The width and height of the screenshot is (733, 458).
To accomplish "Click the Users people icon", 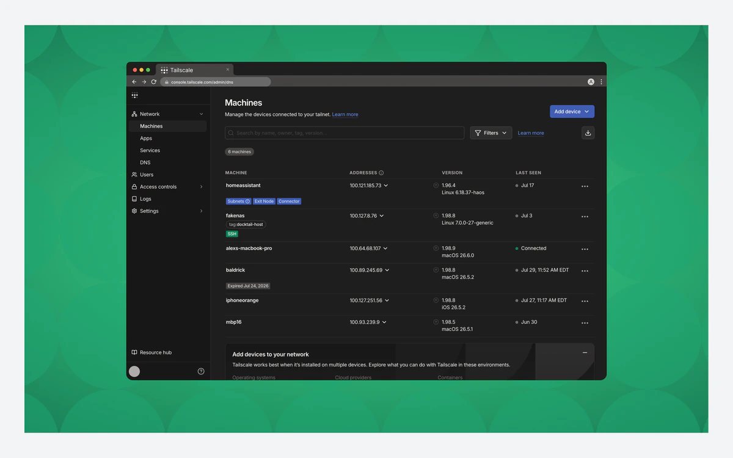I will [134, 175].
